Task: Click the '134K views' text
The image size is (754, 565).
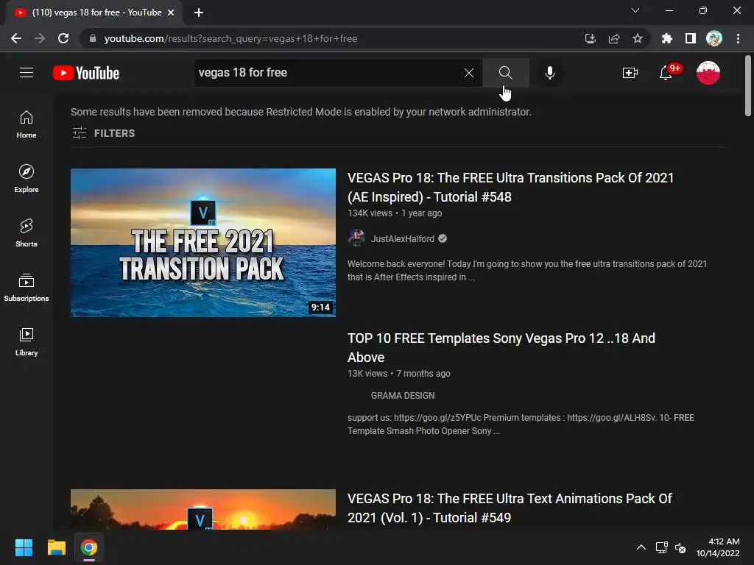Action: (370, 213)
